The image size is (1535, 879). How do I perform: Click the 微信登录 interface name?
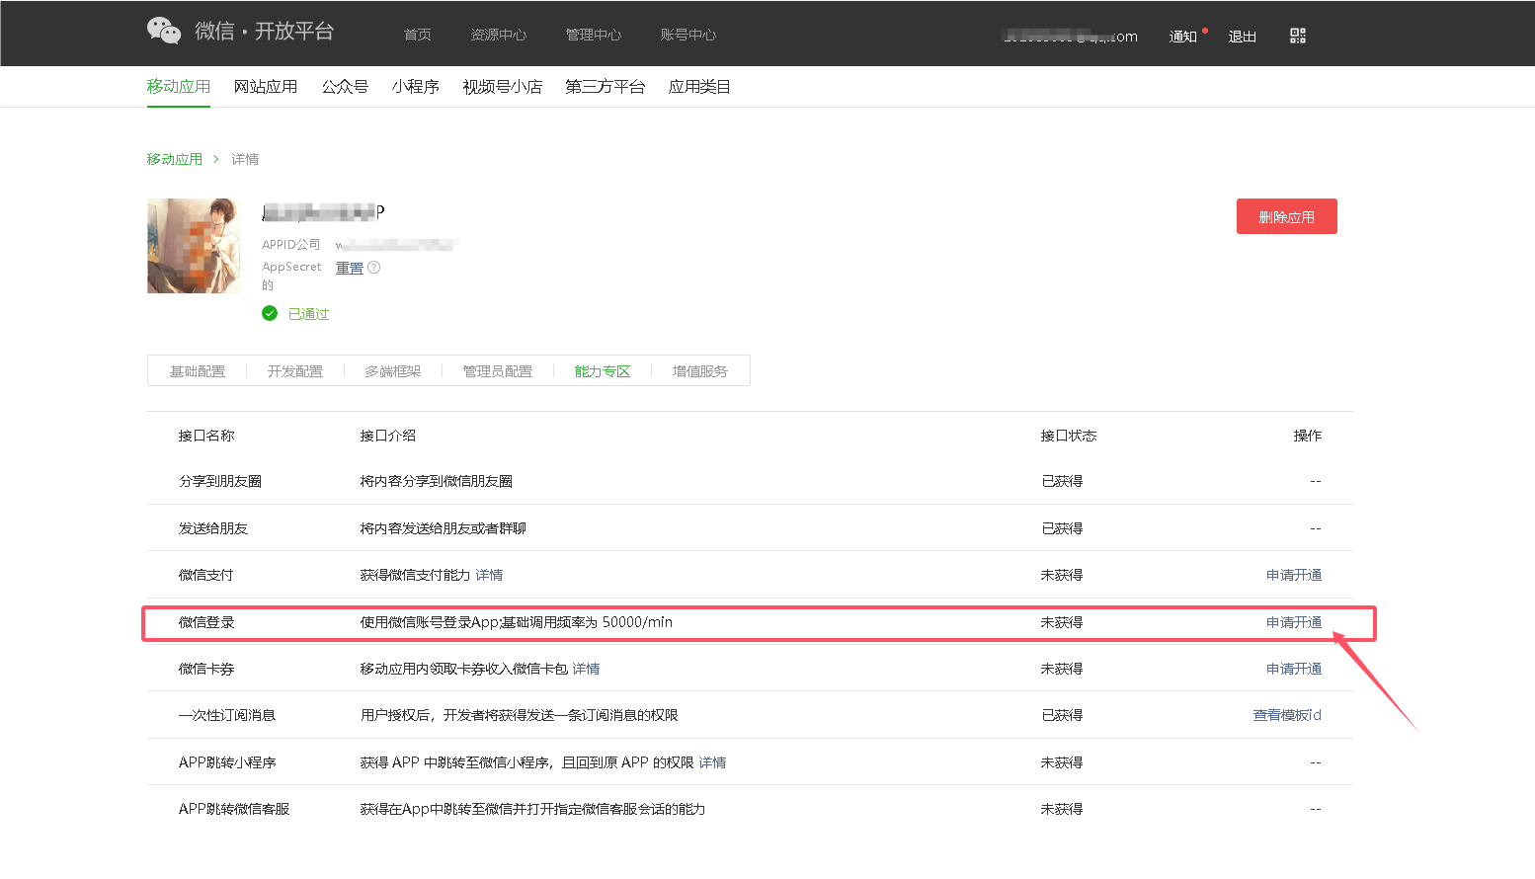[x=206, y=622]
